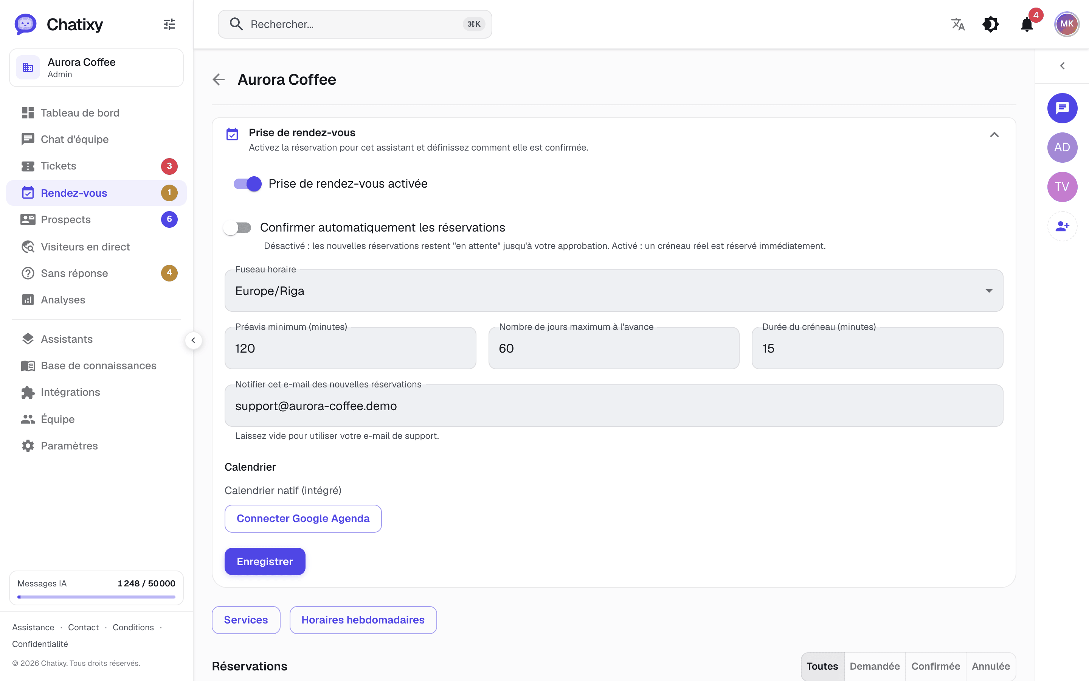The width and height of the screenshot is (1089, 681).
Task: Edit Nombre de jours maximum à l'avance field
Action: point(614,348)
